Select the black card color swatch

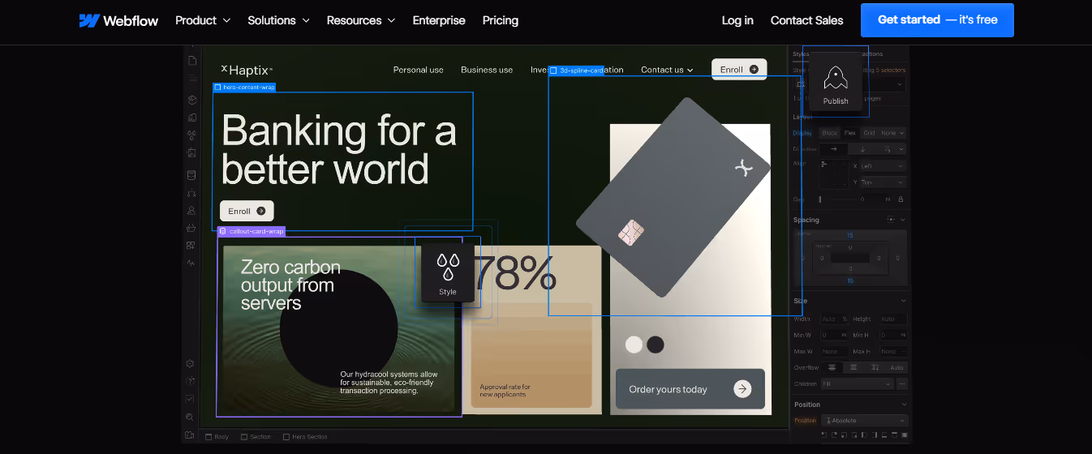656,345
